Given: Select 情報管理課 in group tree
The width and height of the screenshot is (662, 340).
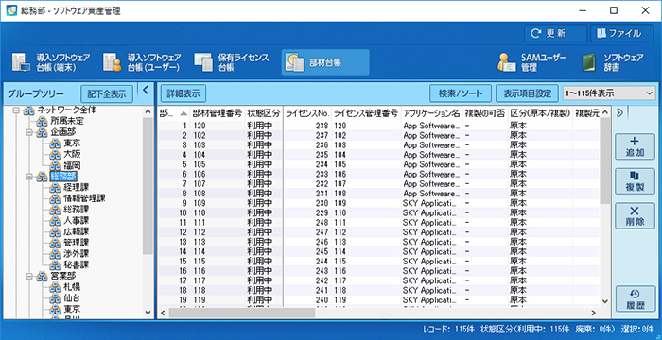Looking at the screenshot, I should coord(84,198).
